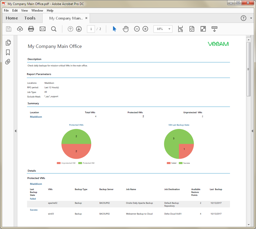Zoom in with plus button
The image size is (256, 229).
pos(145,29)
